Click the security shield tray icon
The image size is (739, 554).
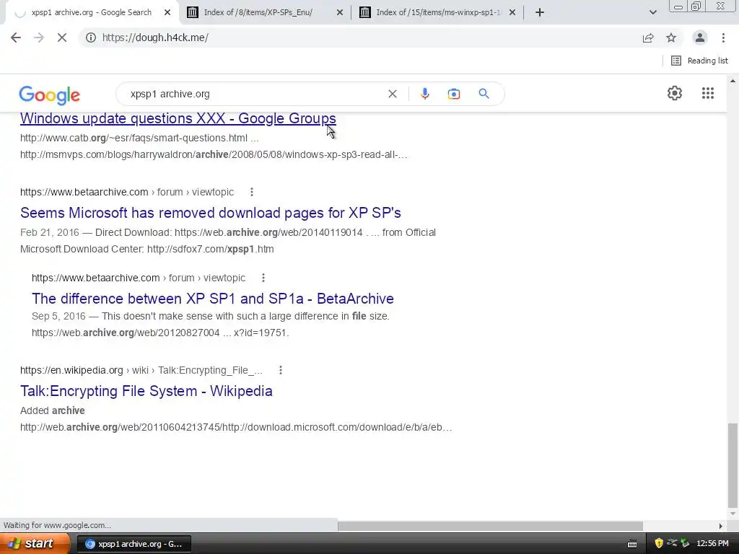pos(659,544)
